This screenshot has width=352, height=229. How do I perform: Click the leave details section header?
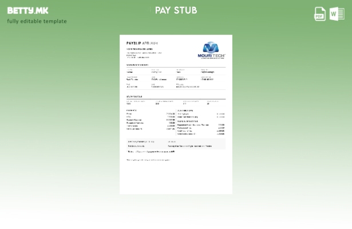[135, 96]
